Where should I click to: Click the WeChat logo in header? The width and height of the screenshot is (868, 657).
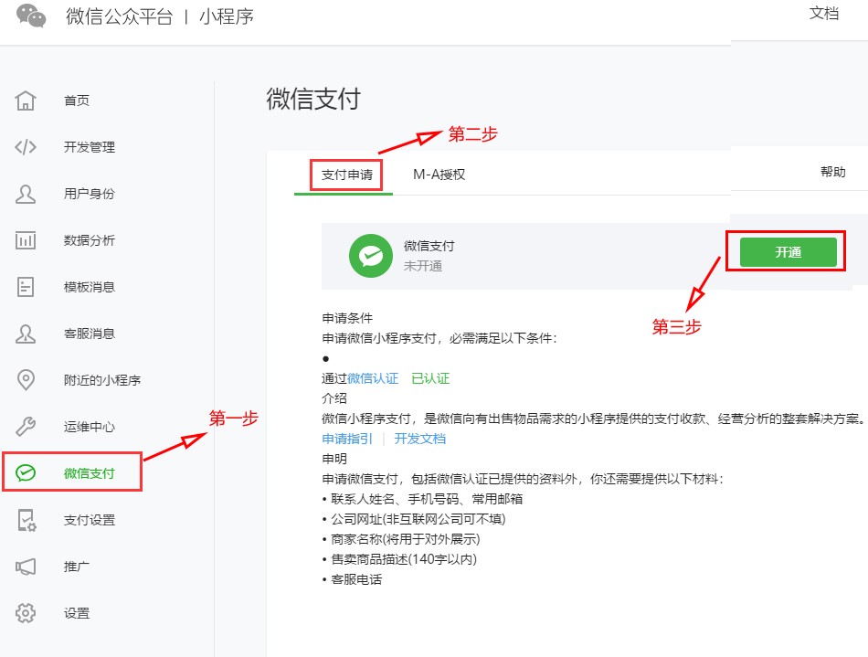(31, 16)
